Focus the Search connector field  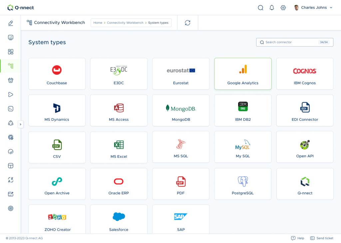[x=295, y=42]
